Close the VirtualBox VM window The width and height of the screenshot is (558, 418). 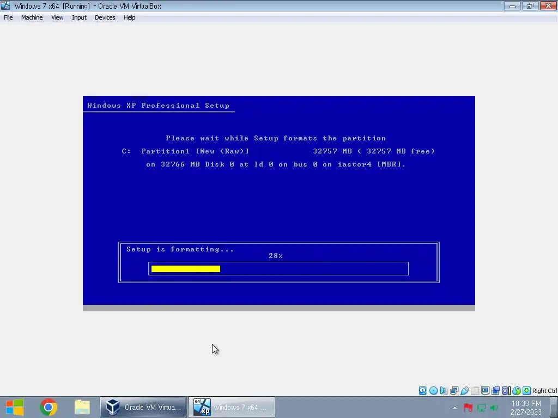click(548, 6)
